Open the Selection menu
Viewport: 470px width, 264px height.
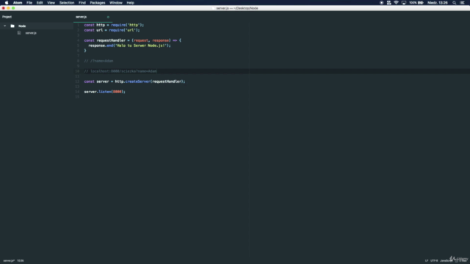pos(67,3)
